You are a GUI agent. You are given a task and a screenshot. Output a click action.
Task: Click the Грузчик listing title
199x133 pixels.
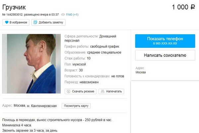pyautogui.click(x=14, y=7)
